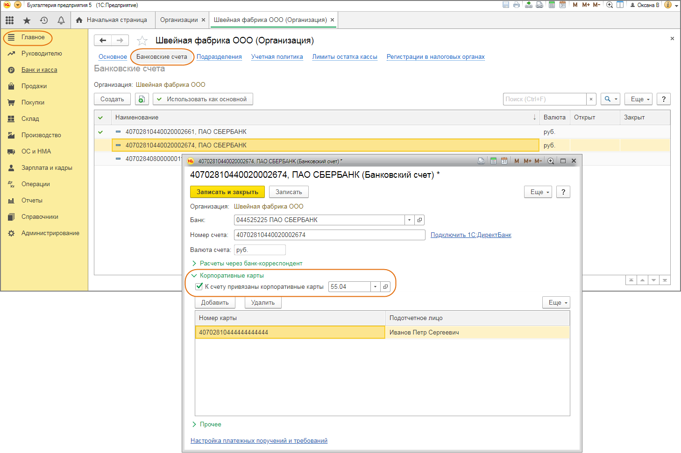Click Добавить to add a corporate card
The width and height of the screenshot is (681, 453).
215,303
